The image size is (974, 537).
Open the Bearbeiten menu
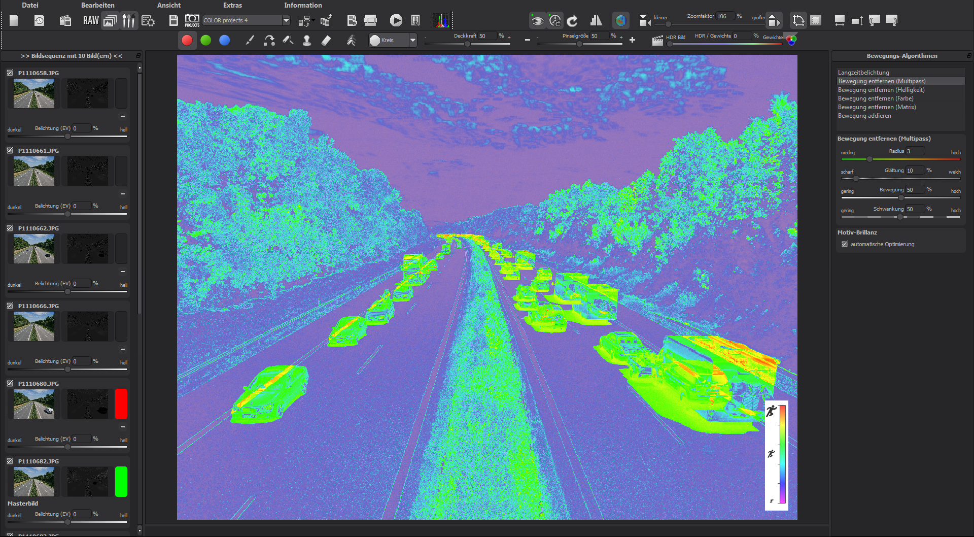coord(98,5)
